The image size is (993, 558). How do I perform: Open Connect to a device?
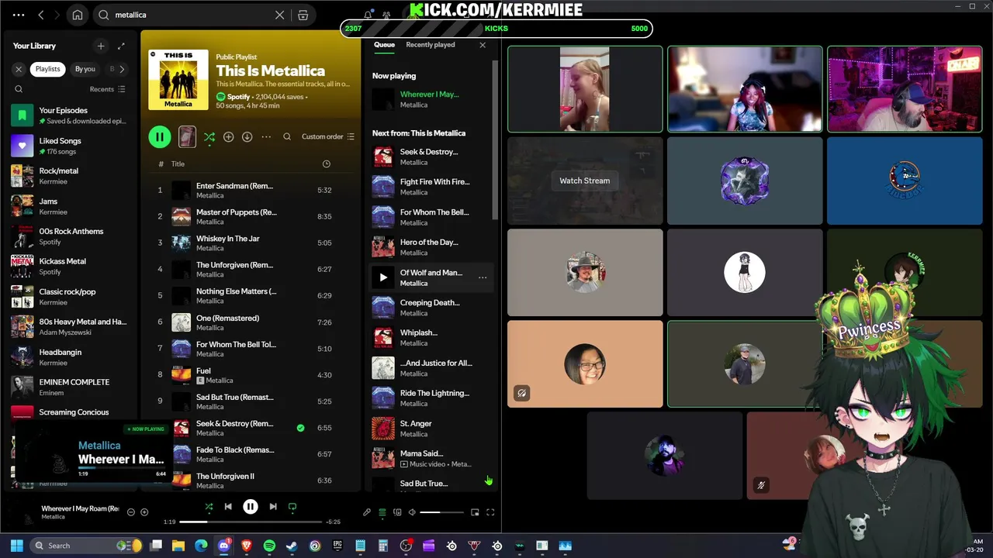point(397,512)
